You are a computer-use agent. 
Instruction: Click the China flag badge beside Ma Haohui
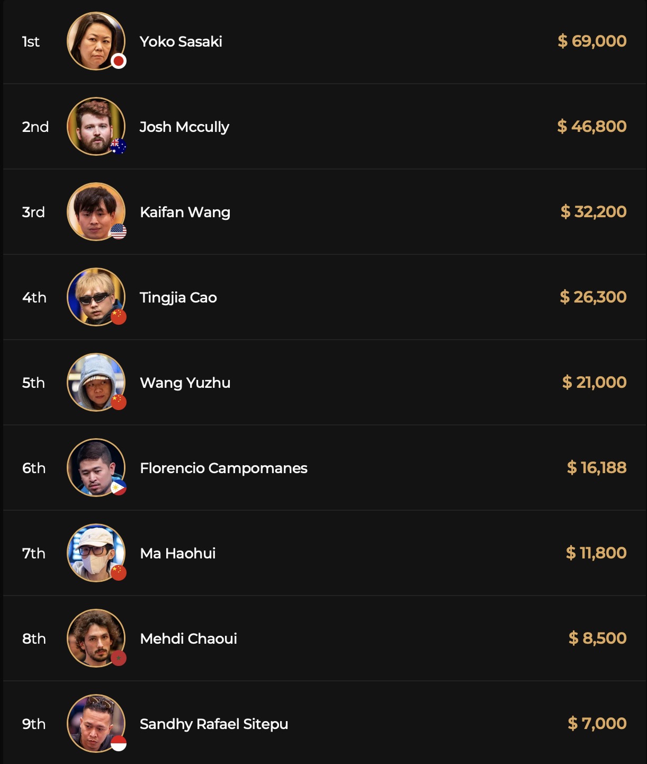119,573
